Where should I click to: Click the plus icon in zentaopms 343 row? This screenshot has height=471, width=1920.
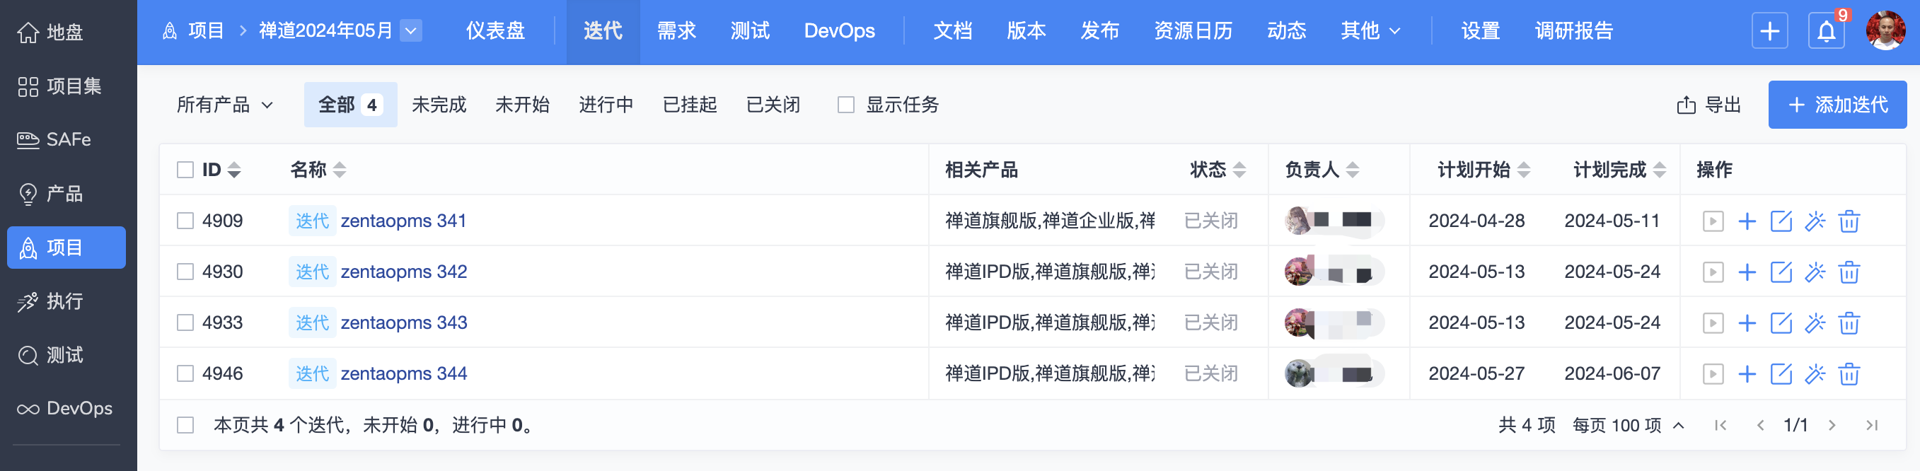click(1747, 323)
